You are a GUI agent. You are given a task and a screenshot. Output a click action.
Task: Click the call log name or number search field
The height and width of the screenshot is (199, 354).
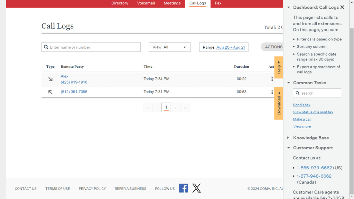point(93,47)
